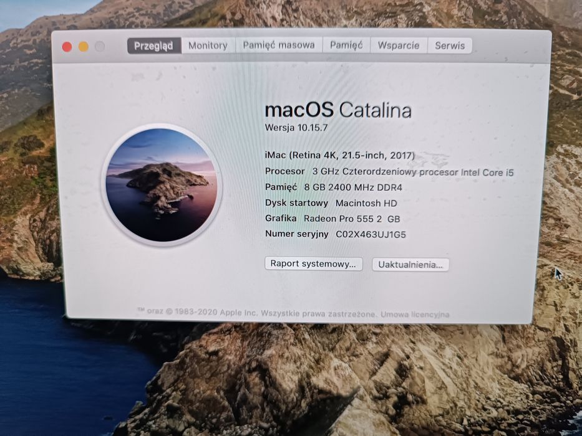
Task: Switch to the Monitory tab
Action: (x=208, y=45)
